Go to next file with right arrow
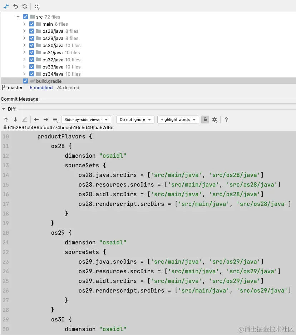 click(46, 120)
